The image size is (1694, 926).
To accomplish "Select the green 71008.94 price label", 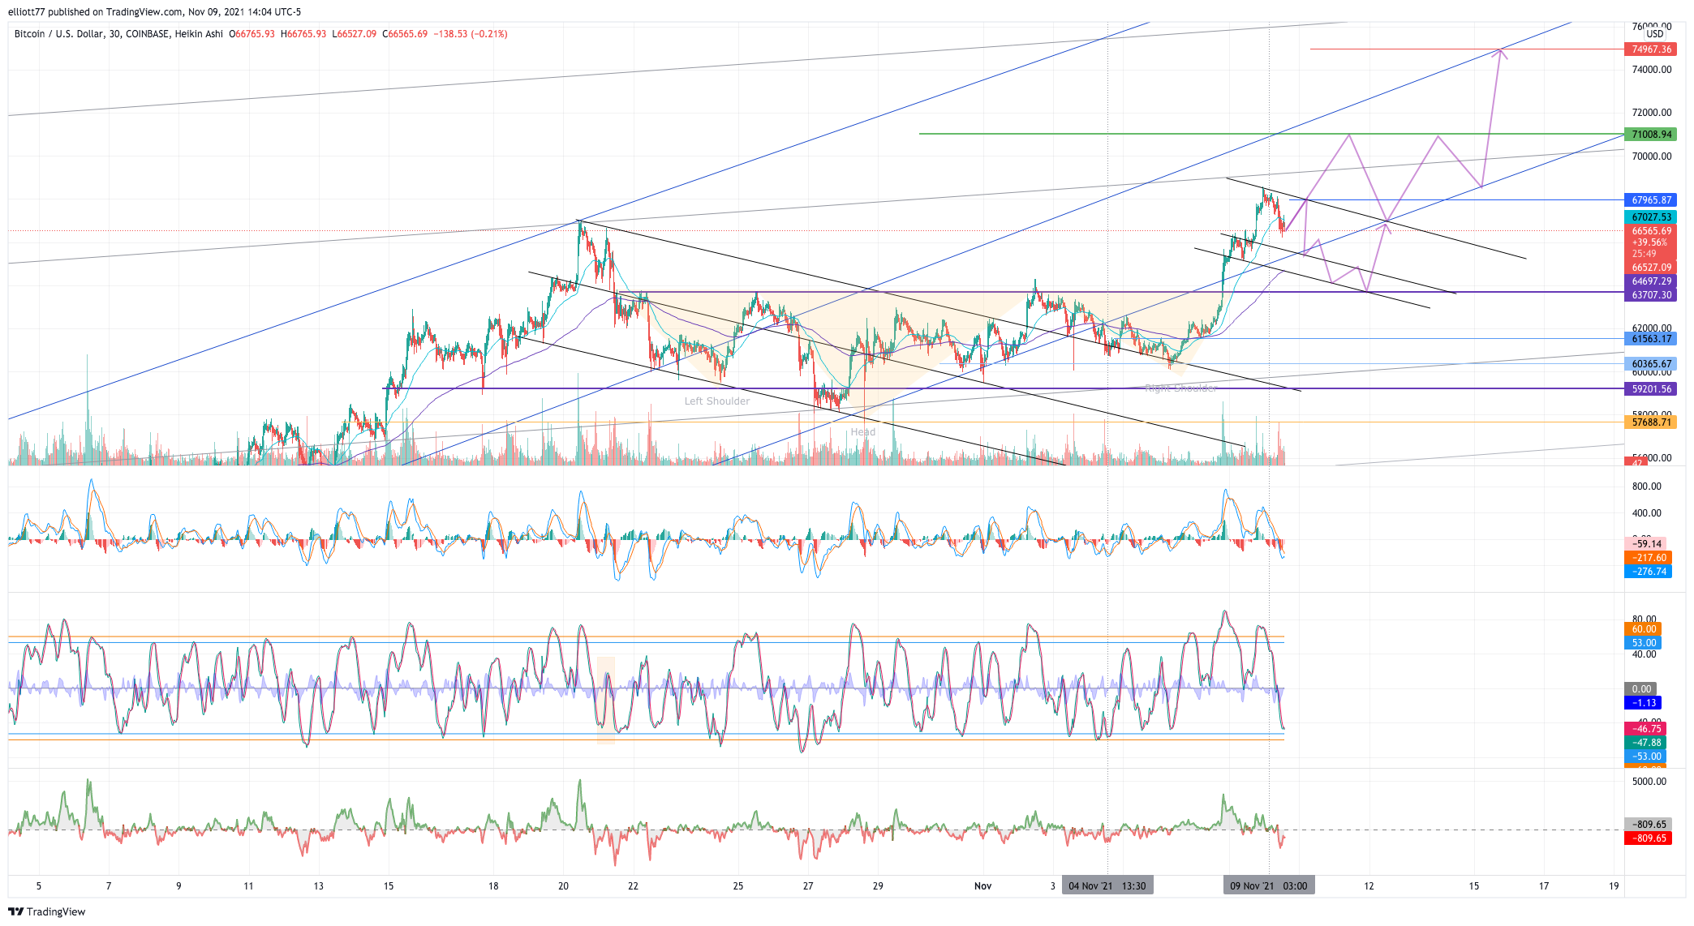I will (x=1650, y=135).
